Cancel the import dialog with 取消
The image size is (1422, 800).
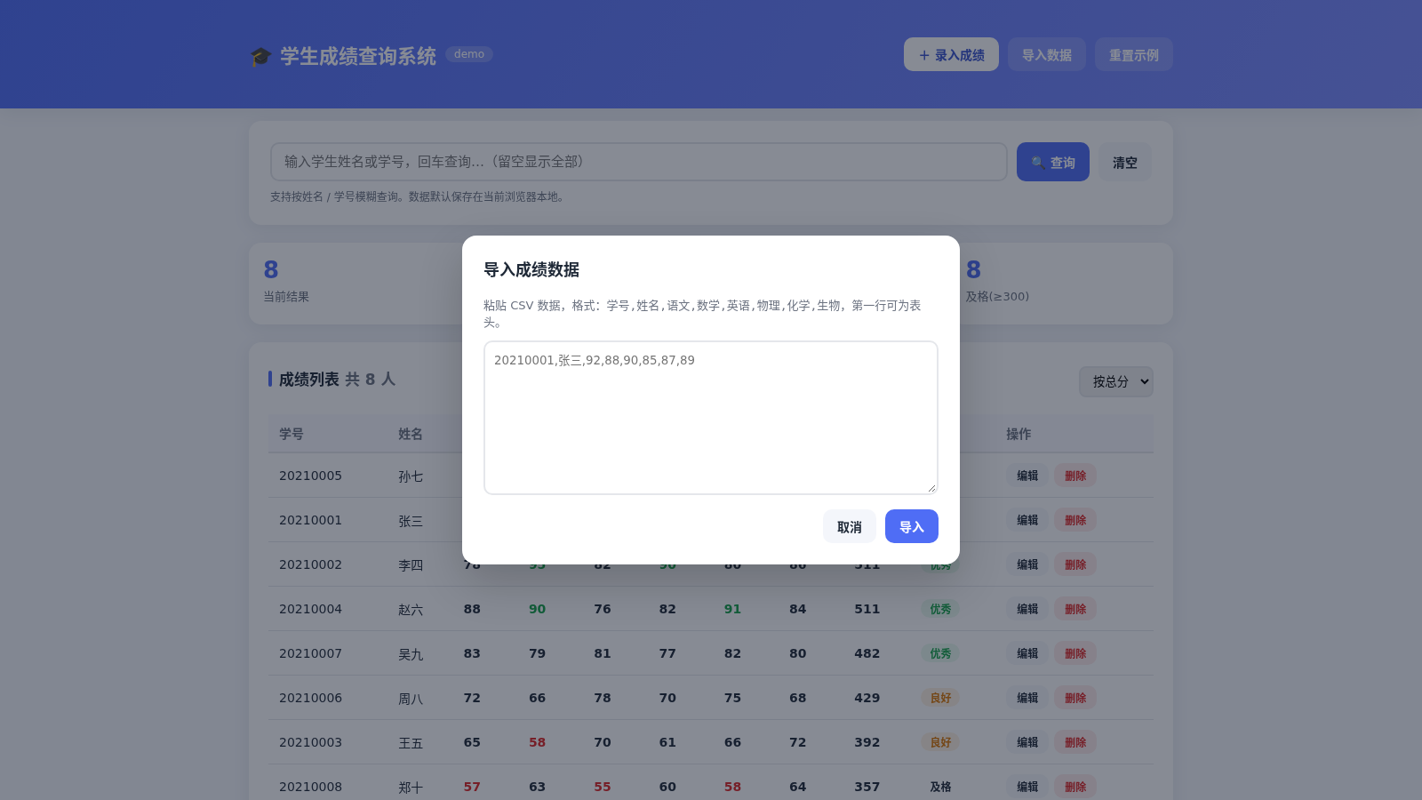849,526
